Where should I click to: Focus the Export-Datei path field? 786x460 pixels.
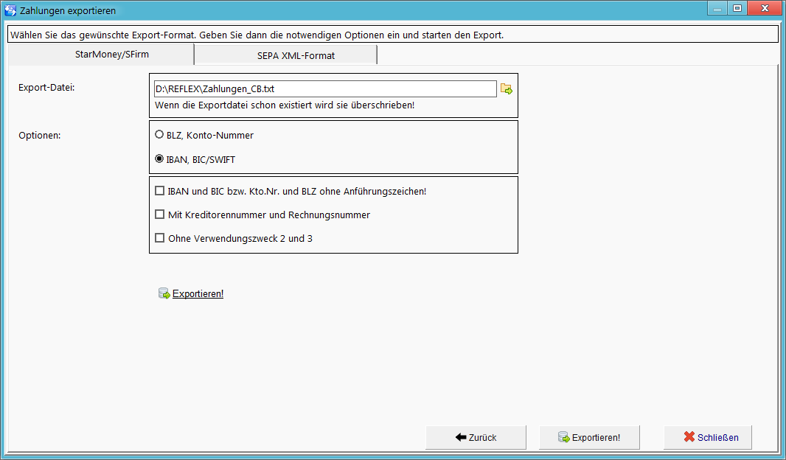point(325,88)
